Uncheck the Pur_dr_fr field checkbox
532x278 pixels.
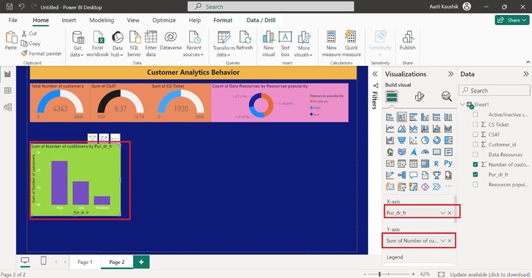click(x=475, y=174)
